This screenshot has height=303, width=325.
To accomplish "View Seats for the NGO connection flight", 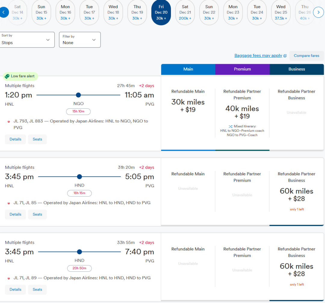I will click(37, 139).
